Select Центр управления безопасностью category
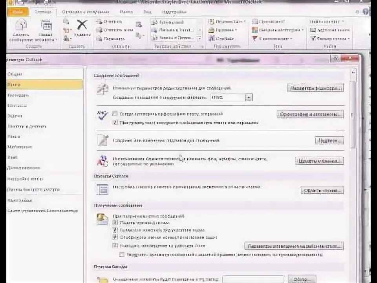Viewport: 377px width, 283px height. coord(45,211)
